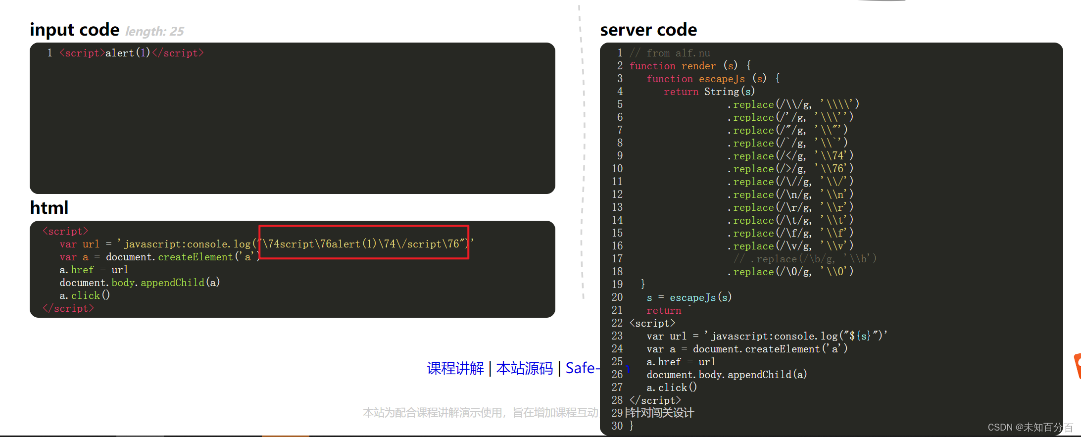Click the 'length: 25' counter text
The image size is (1081, 437).
[x=154, y=32]
